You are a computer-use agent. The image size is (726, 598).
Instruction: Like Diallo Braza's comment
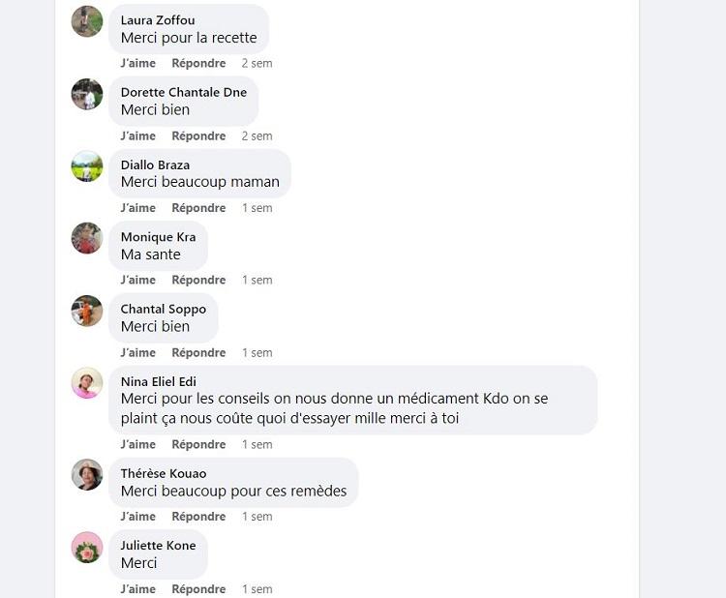pos(138,208)
